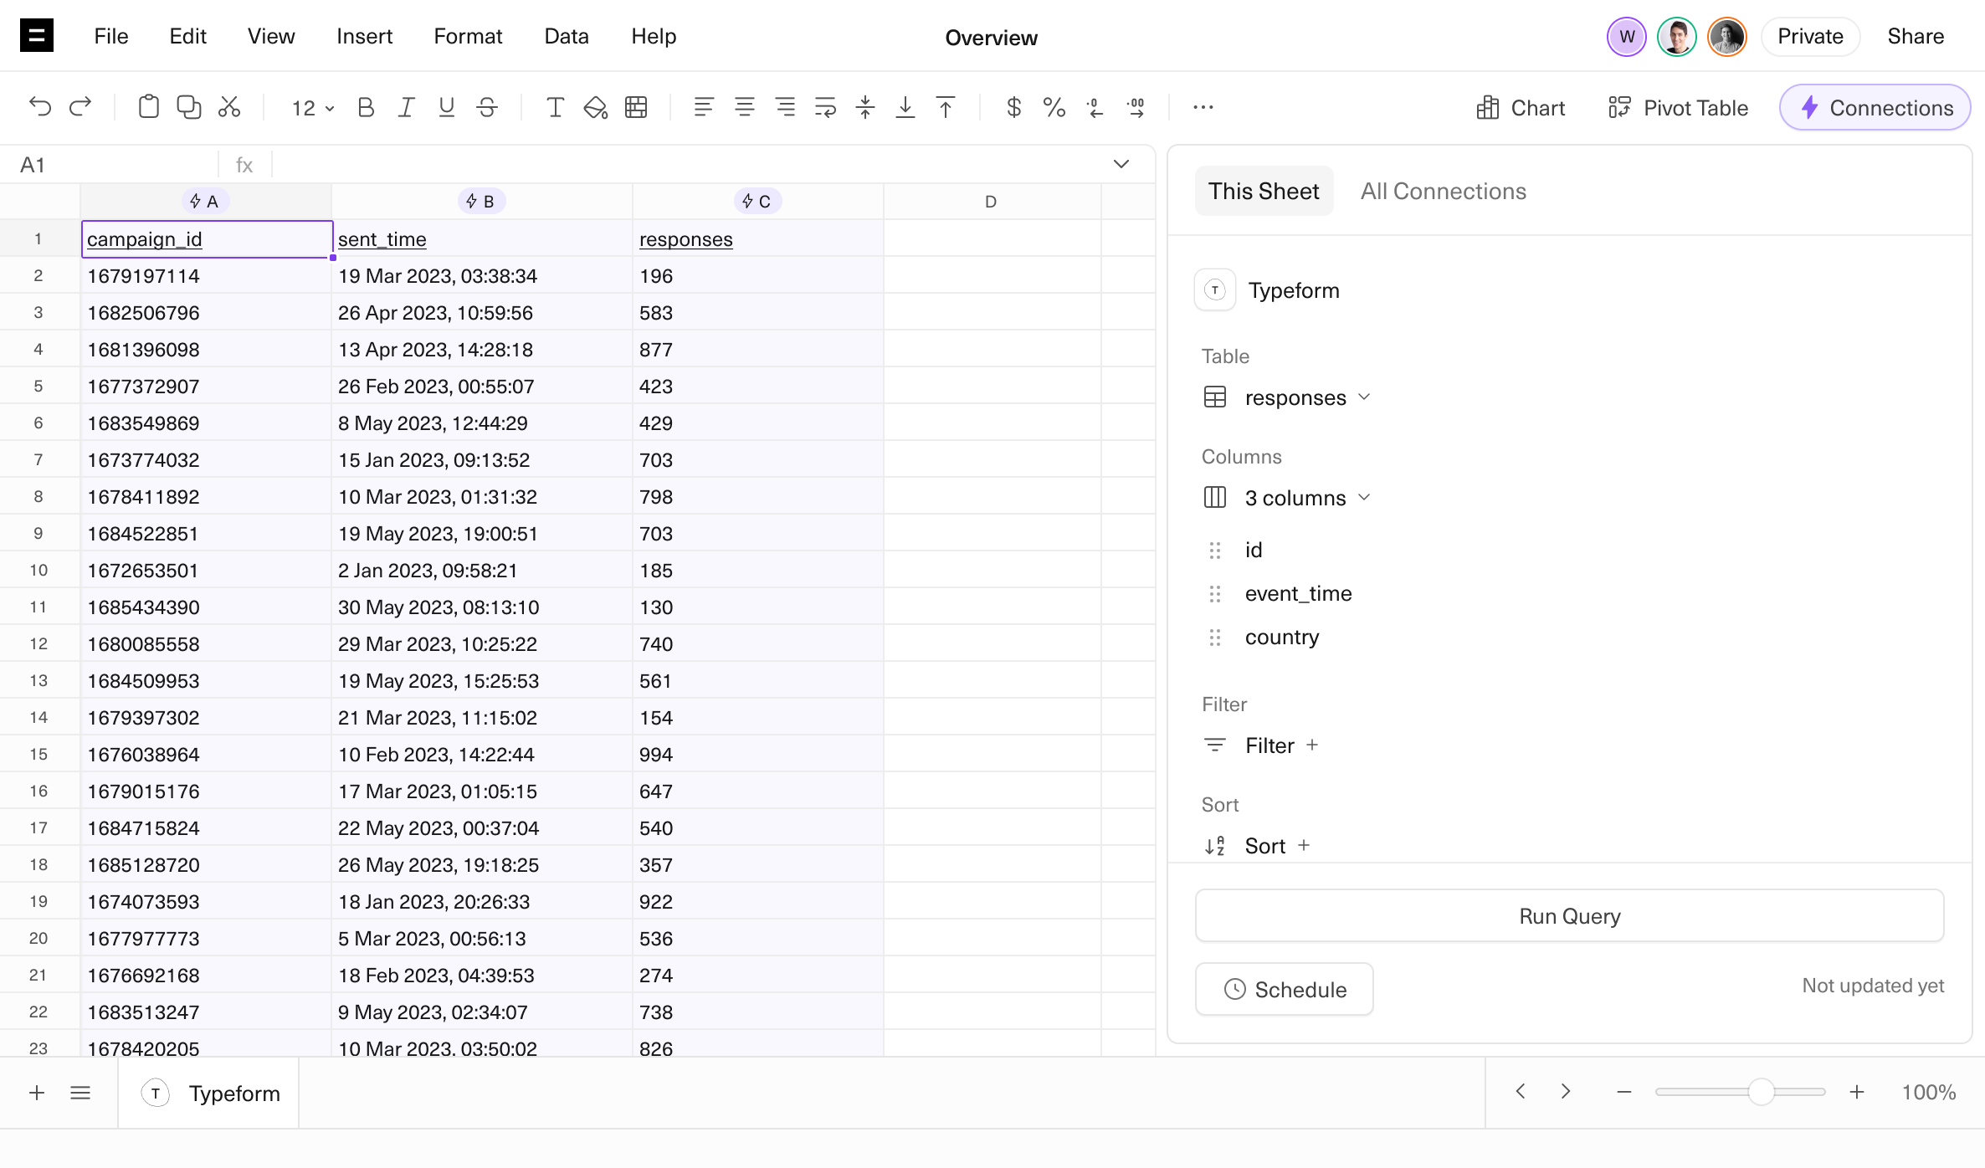
Task: Switch to All Connections tab
Action: pos(1443,191)
